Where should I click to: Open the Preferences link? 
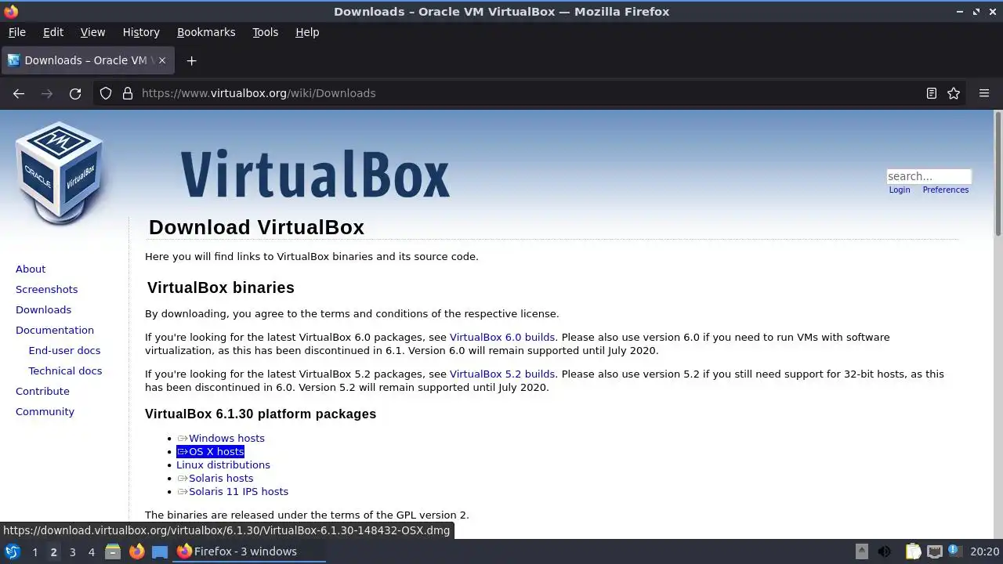tap(946, 190)
